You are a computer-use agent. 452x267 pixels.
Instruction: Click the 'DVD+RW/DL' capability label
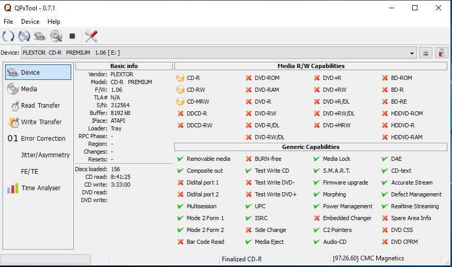[x=338, y=113]
